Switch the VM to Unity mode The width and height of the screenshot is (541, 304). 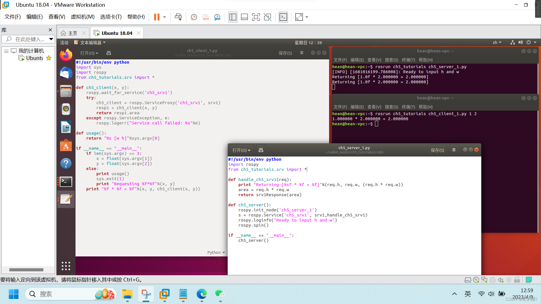[267, 17]
